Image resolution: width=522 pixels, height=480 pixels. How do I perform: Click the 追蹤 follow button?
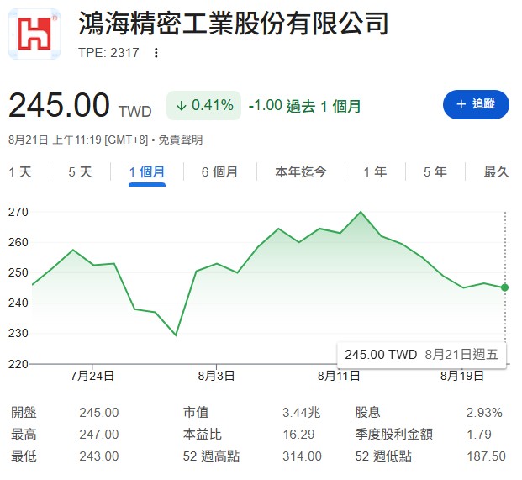[x=476, y=104]
